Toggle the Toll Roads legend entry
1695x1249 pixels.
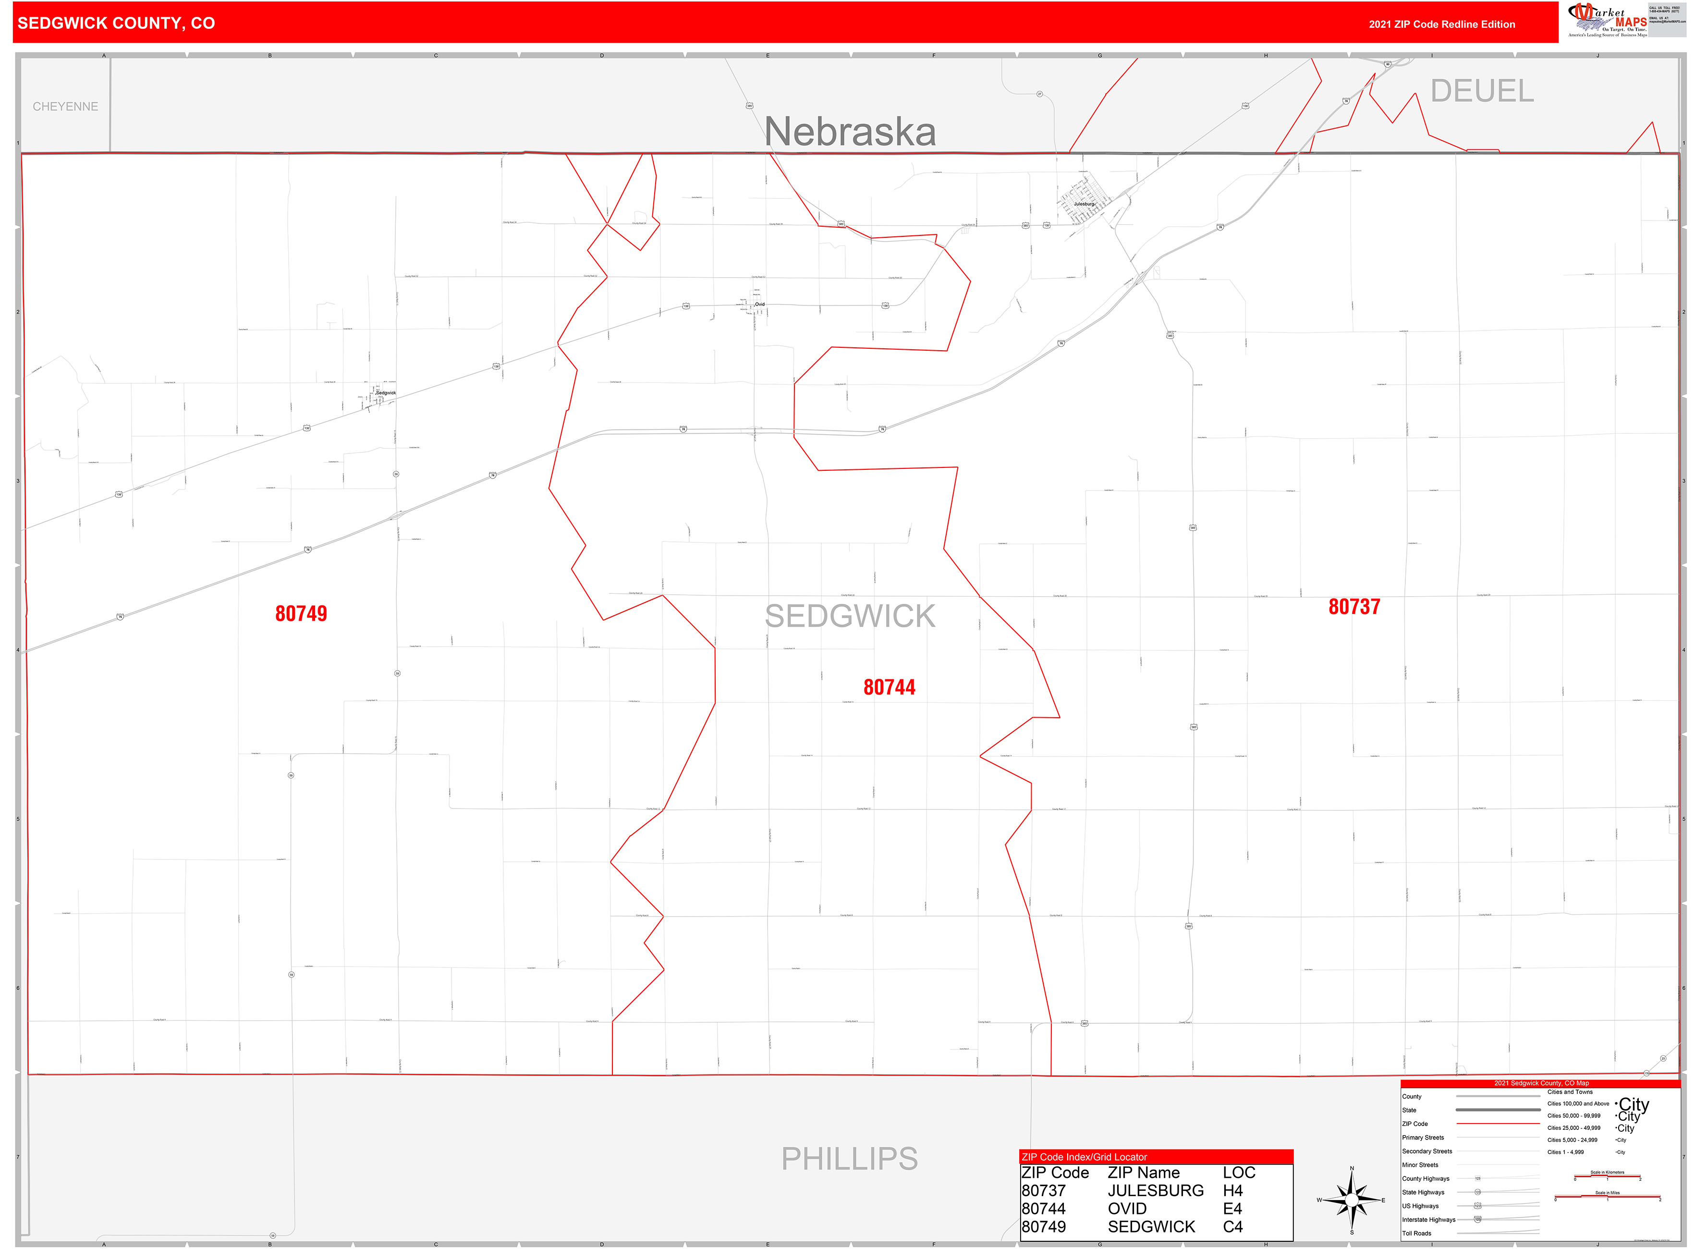[x=1418, y=1232]
